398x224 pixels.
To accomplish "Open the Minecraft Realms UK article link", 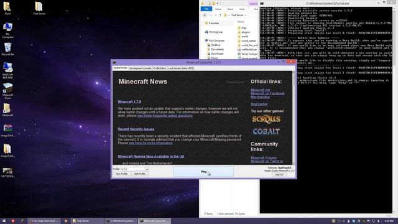I will tap(151, 156).
